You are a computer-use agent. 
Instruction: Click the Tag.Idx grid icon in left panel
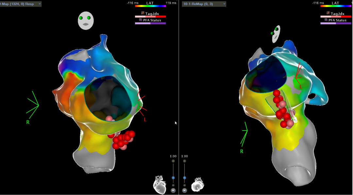click(x=143, y=13)
